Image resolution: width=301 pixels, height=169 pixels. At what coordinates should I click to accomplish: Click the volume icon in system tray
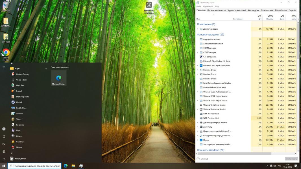275,166
